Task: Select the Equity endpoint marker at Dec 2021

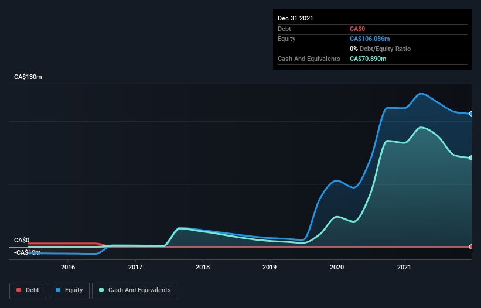Action: 471,114
